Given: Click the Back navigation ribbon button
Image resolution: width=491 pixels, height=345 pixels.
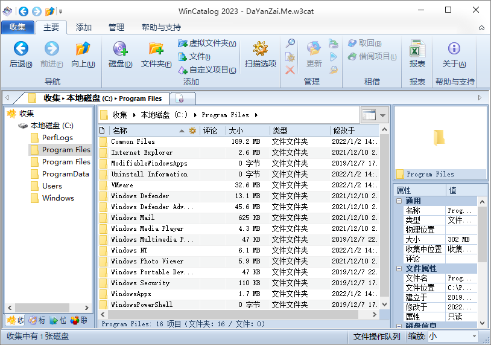Looking at the screenshot, I should (x=21, y=54).
